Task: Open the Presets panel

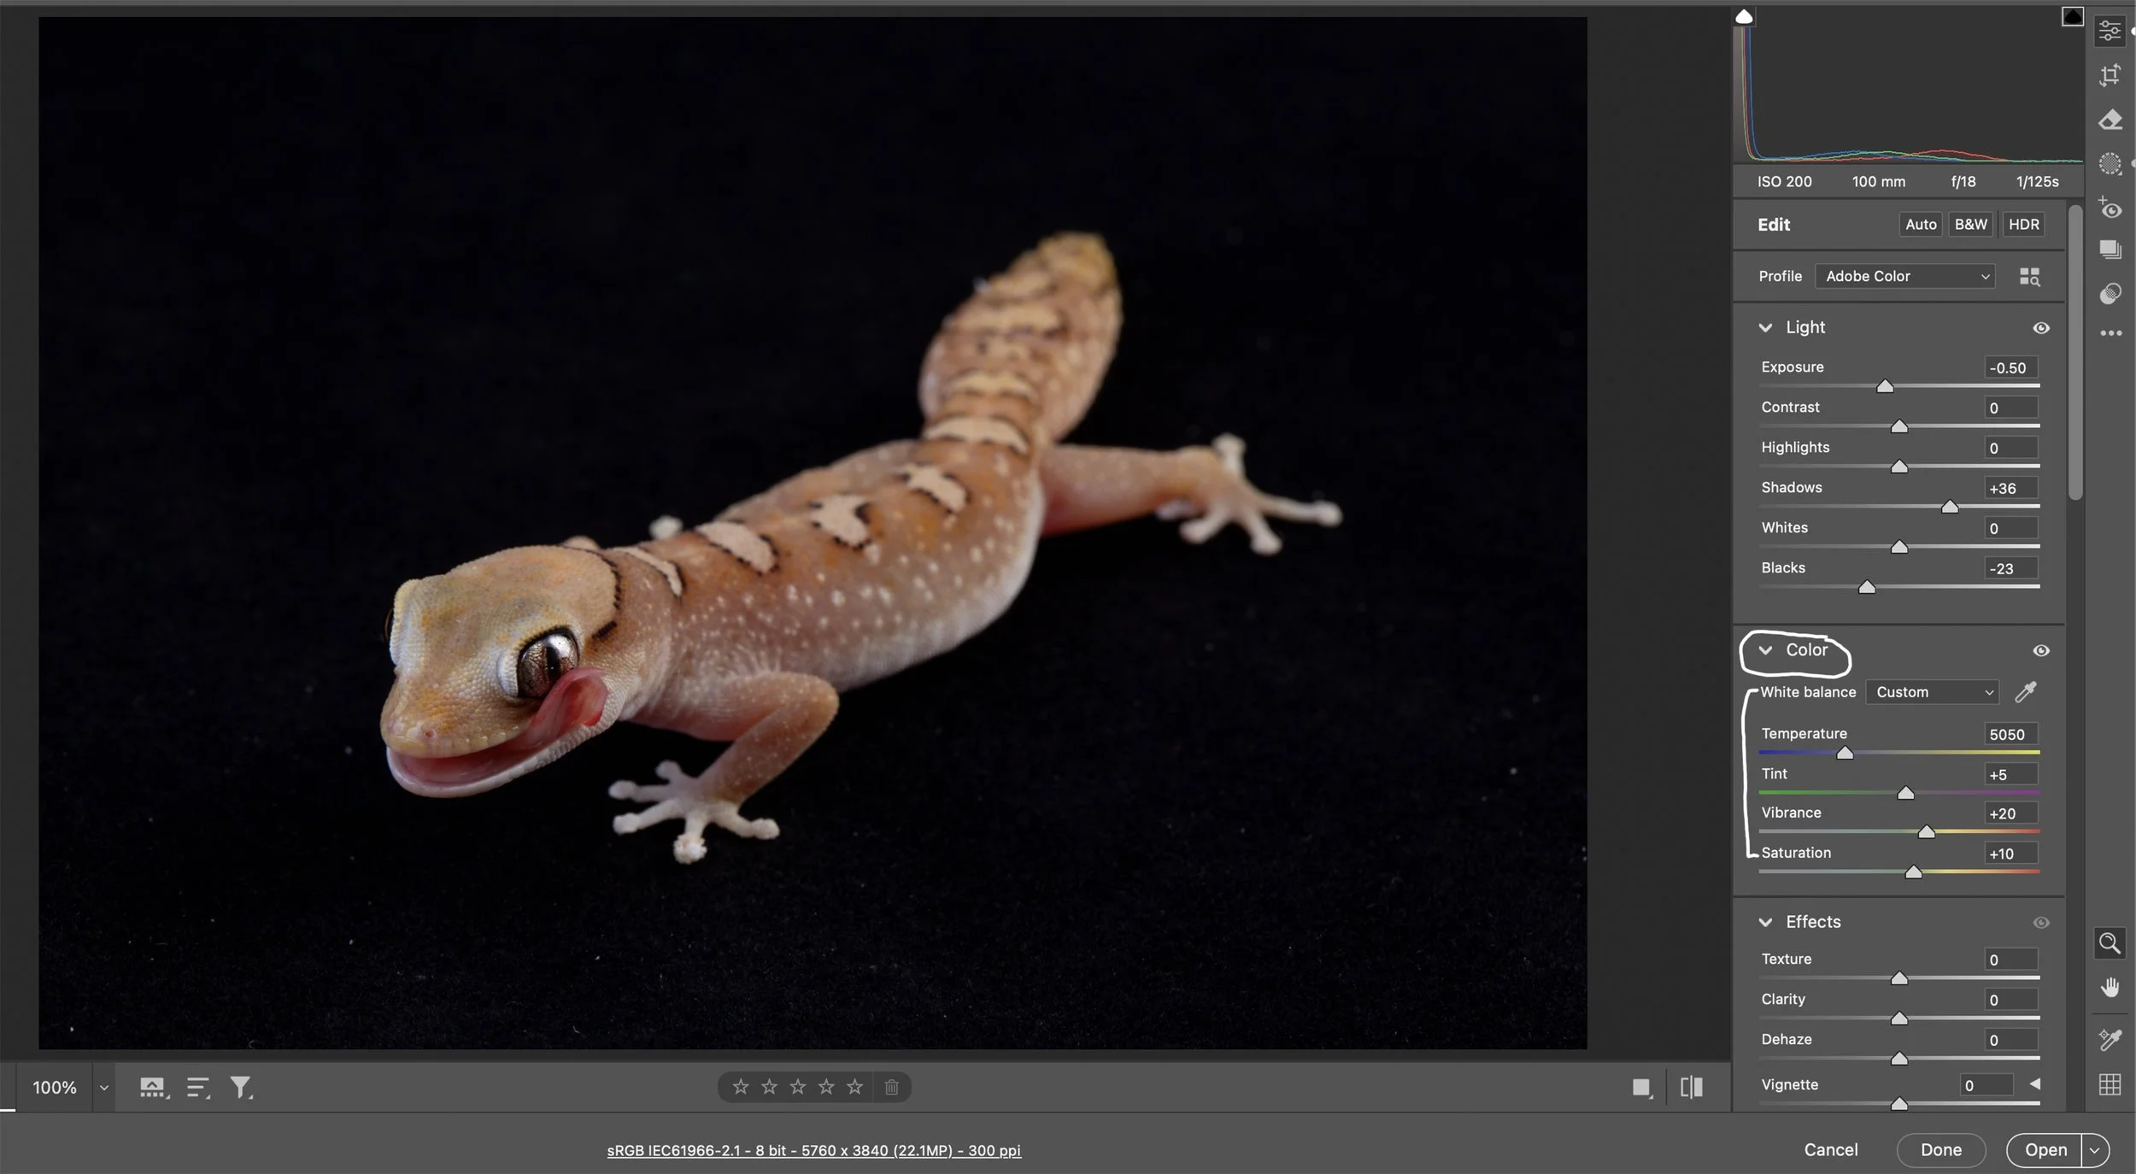Action: [x=2110, y=249]
